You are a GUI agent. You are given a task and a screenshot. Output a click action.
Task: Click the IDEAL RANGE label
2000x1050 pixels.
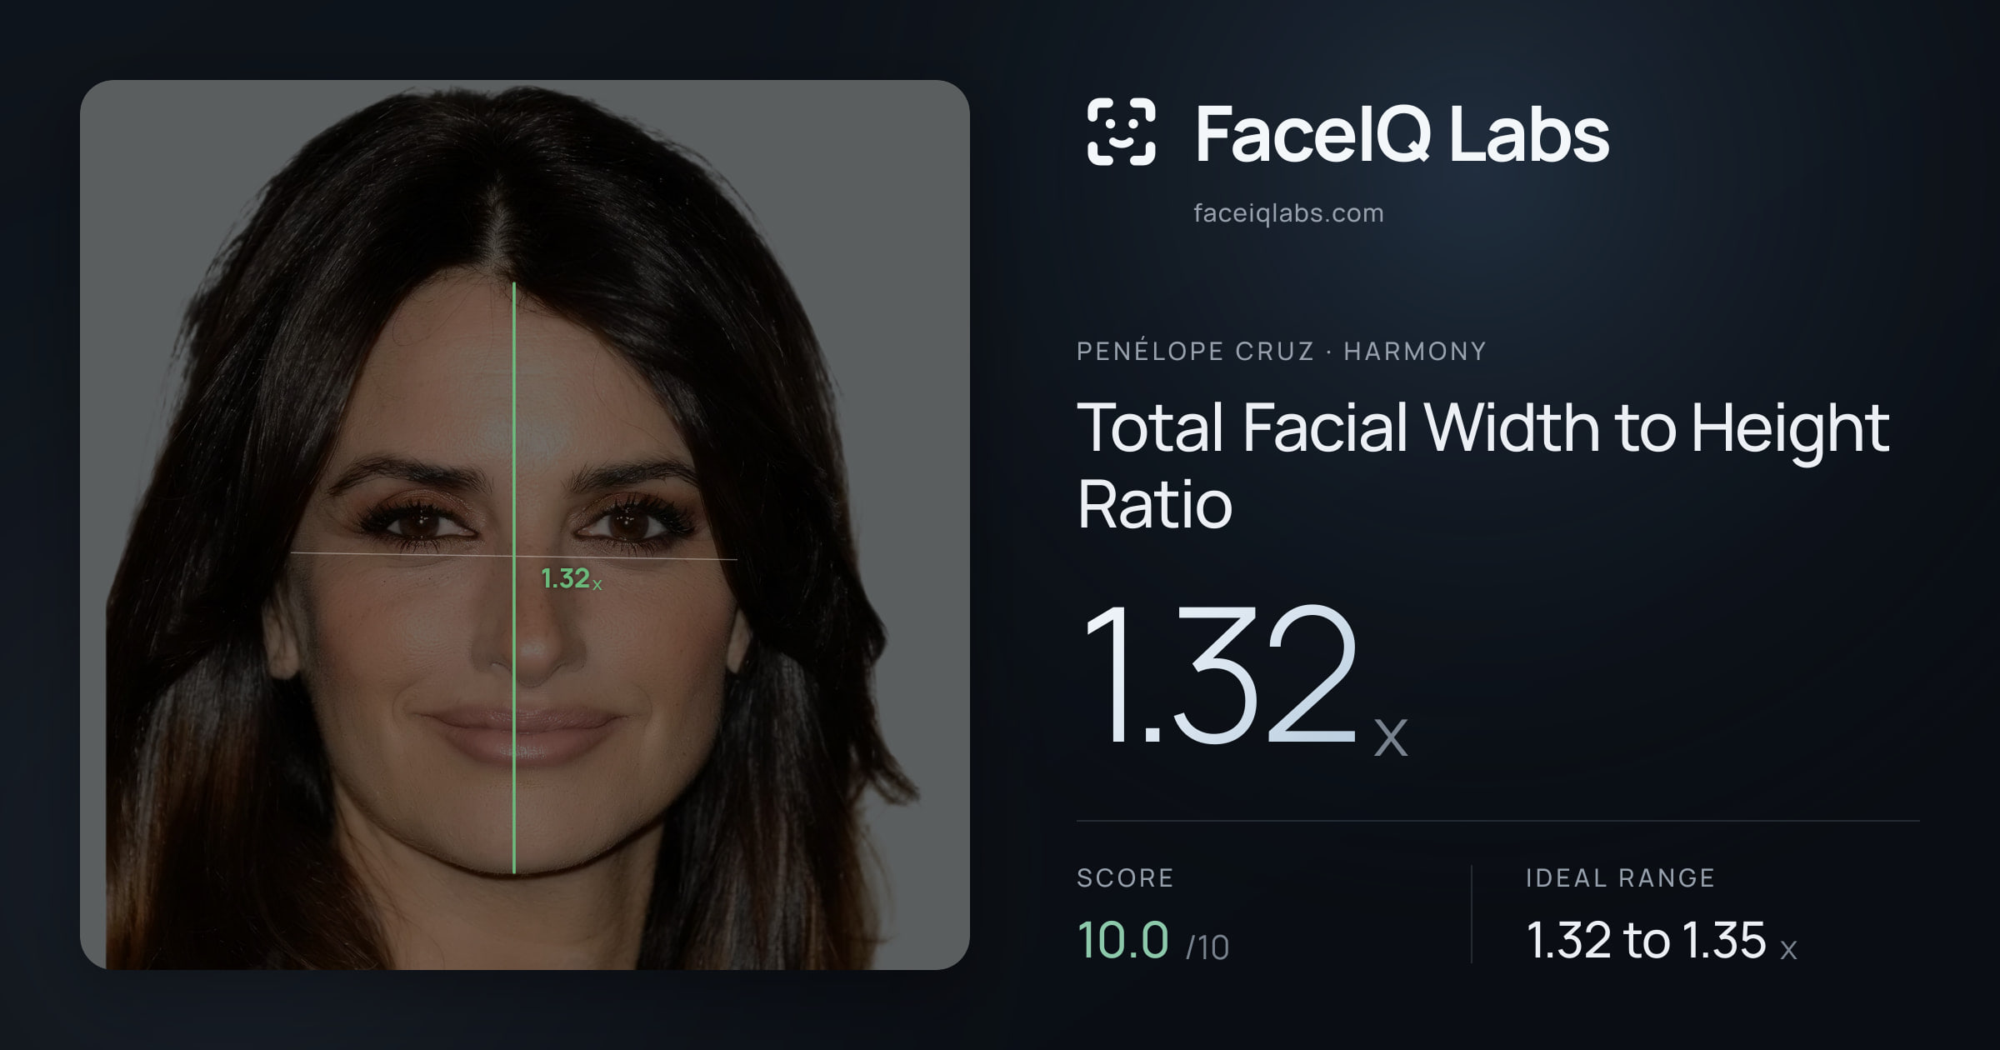tap(1620, 877)
